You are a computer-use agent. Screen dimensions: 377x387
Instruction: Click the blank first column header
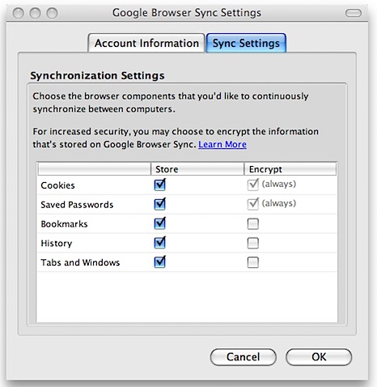coord(94,169)
